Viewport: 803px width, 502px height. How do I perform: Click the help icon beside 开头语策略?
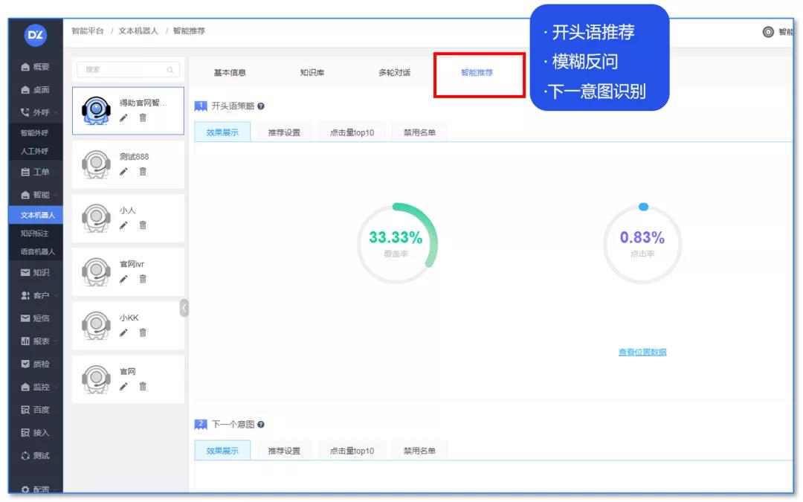(261, 106)
